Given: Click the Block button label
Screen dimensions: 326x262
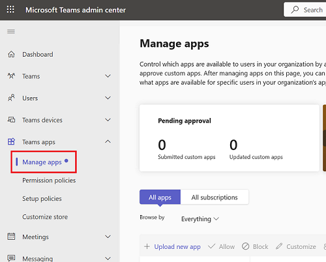Looking at the screenshot, I should click(260, 246).
